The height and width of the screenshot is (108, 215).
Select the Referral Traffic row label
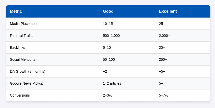pos(22,36)
